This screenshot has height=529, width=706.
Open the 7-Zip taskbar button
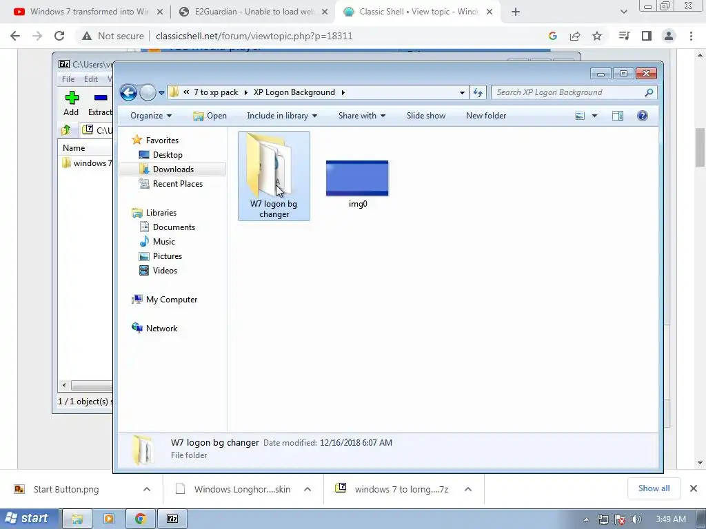pyautogui.click(x=172, y=519)
